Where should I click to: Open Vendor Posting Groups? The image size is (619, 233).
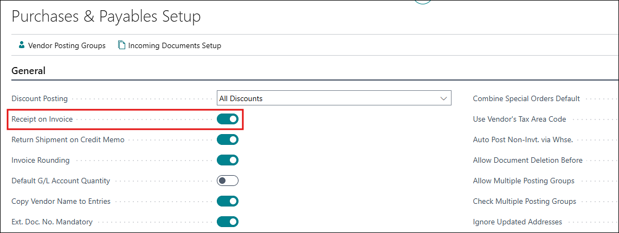(62, 45)
